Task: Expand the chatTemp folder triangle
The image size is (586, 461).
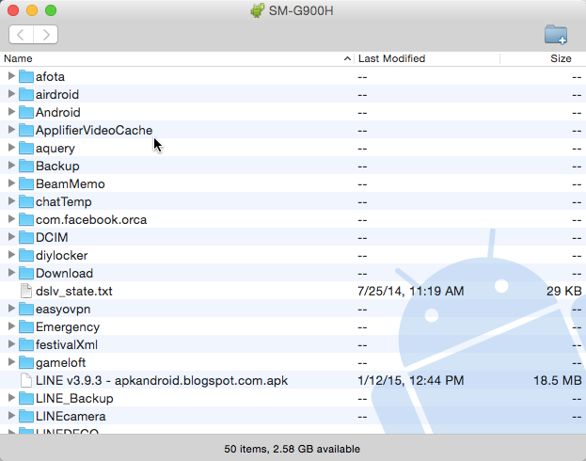Action: 11,201
